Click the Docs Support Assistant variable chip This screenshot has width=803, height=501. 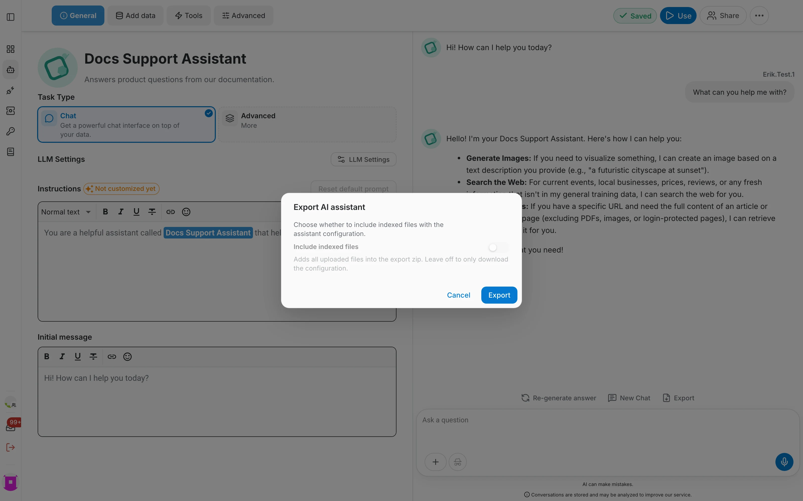(208, 233)
